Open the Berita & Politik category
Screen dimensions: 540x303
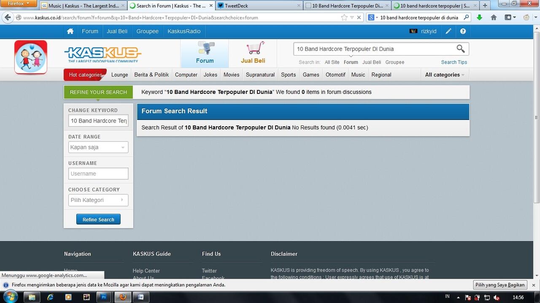point(151,74)
